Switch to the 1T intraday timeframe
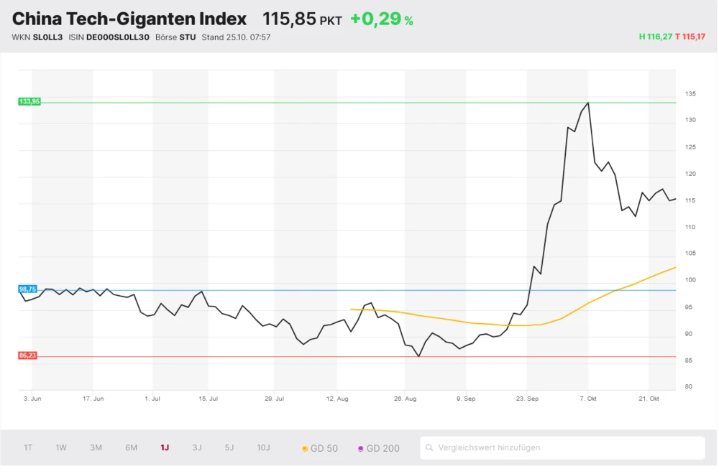The height and width of the screenshot is (474, 719). [x=28, y=447]
